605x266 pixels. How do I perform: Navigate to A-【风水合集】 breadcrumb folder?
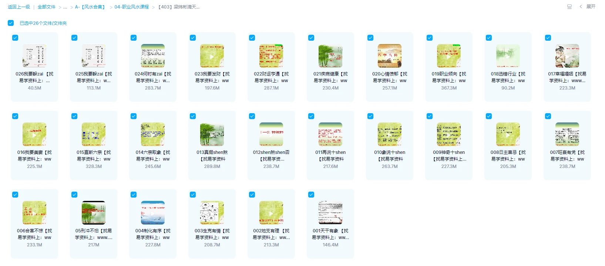[91, 7]
